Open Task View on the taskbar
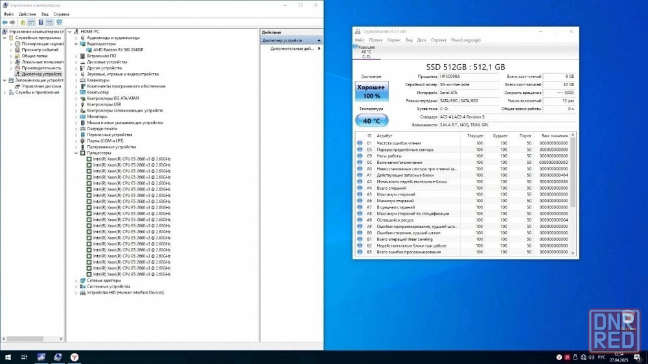This screenshot has height=364, width=648. (x=24, y=357)
